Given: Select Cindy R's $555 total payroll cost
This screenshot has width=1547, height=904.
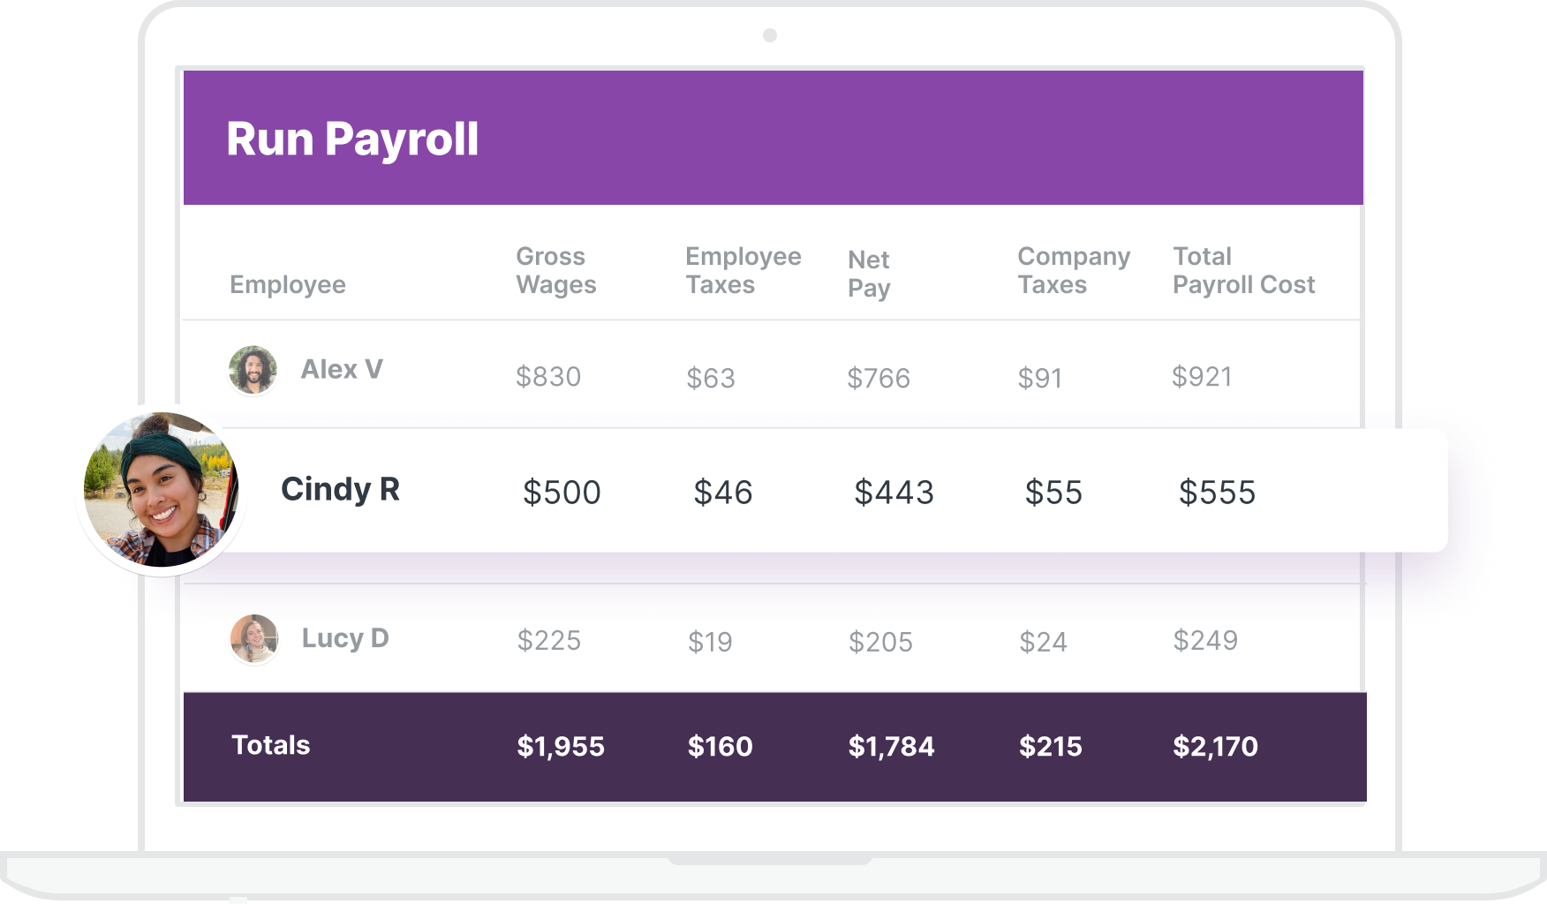Looking at the screenshot, I should point(1217,493).
